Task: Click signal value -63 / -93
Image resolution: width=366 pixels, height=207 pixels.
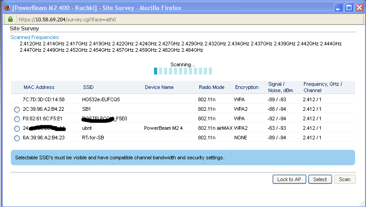Action: coord(277,128)
